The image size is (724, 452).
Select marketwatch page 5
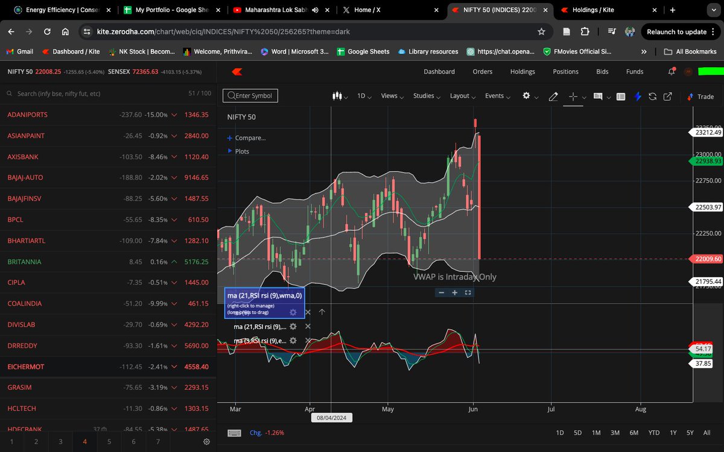coord(109,442)
